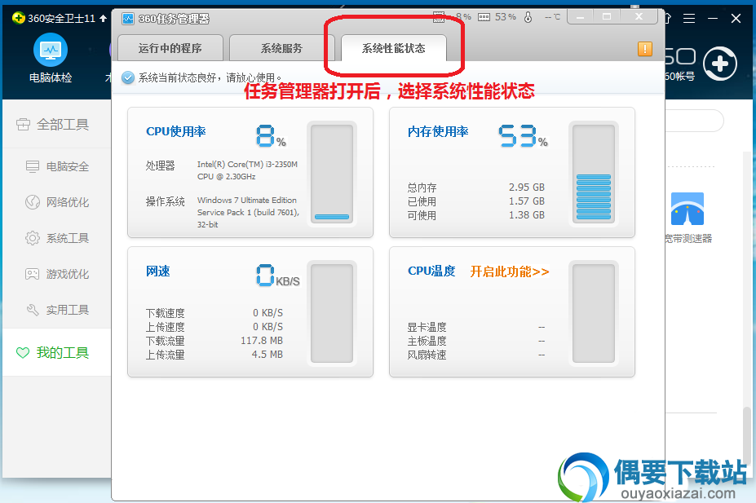
Task: Click the 总内存 2.95 GB value
Action: click(x=527, y=187)
